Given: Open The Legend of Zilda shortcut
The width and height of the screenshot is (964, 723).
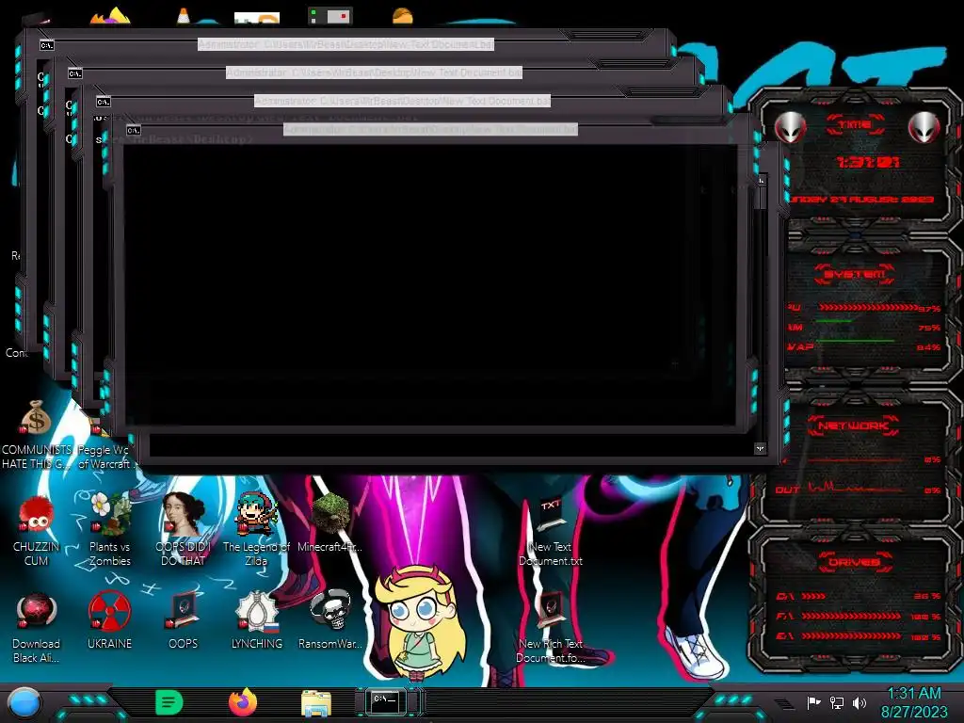Looking at the screenshot, I should 256,513.
